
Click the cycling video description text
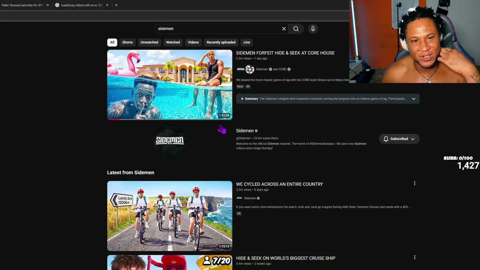[323, 207]
